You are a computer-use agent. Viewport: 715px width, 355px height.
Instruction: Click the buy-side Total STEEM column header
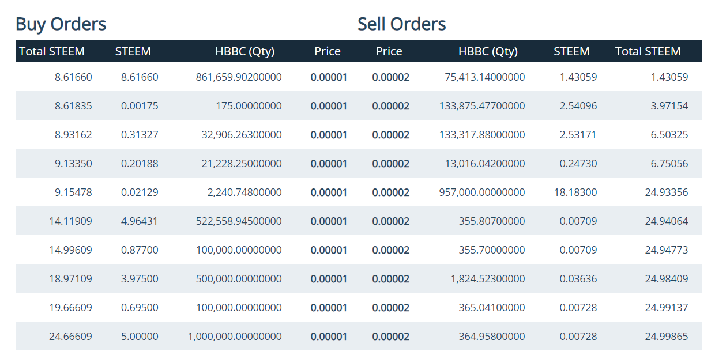coord(52,51)
